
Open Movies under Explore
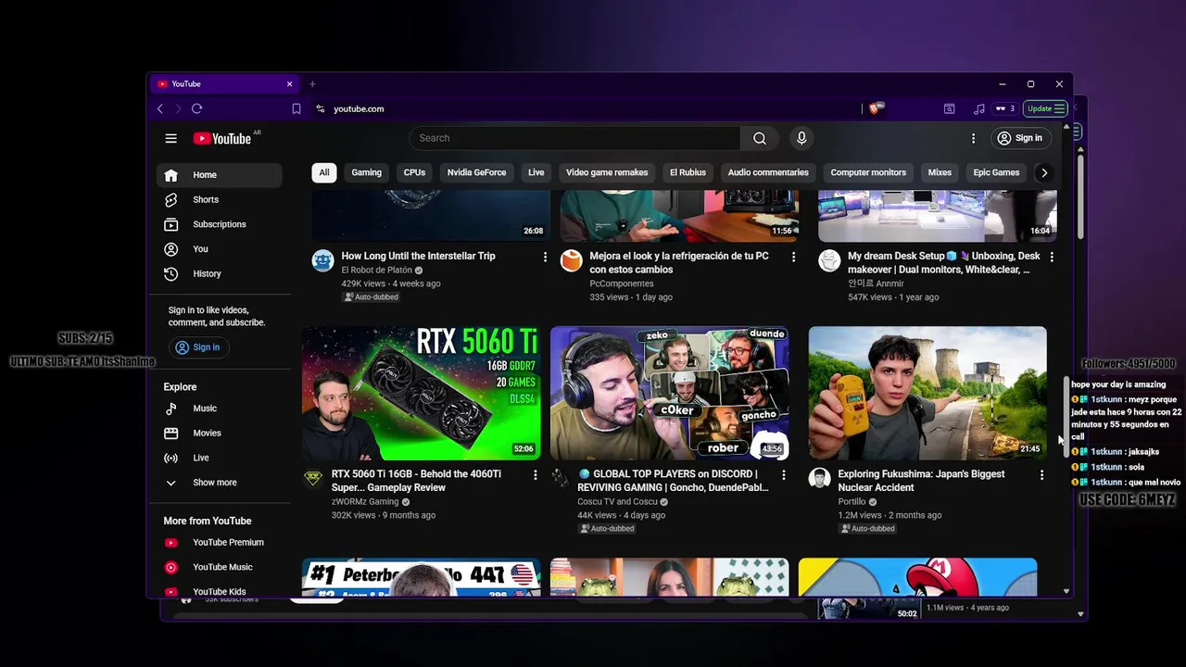click(x=220, y=434)
